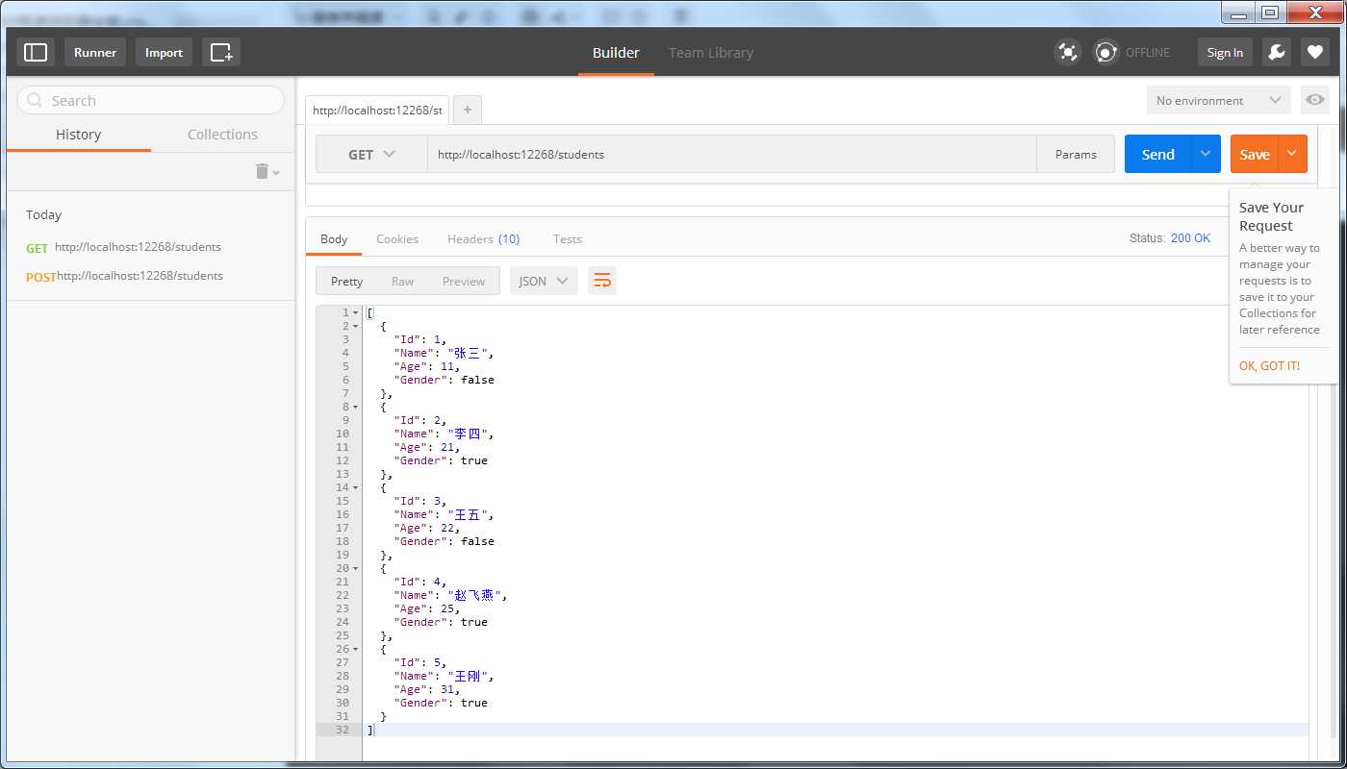Toggle line wrap icon in response toolbar
Viewport: 1347px width, 769px height.
click(602, 281)
